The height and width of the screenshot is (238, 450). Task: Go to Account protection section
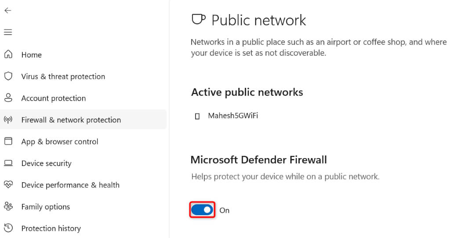point(53,98)
